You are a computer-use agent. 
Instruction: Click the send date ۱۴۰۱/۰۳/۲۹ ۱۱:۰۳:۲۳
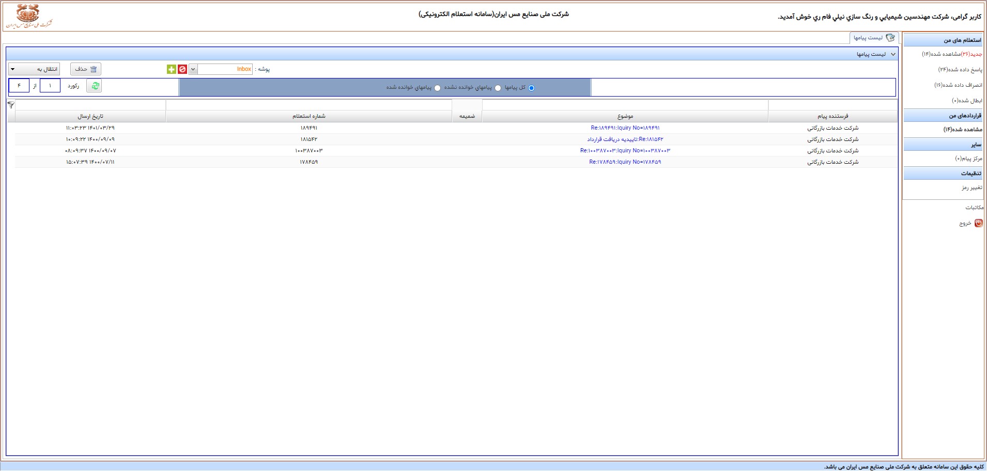point(90,128)
